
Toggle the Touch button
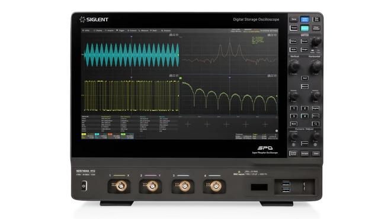294,28
